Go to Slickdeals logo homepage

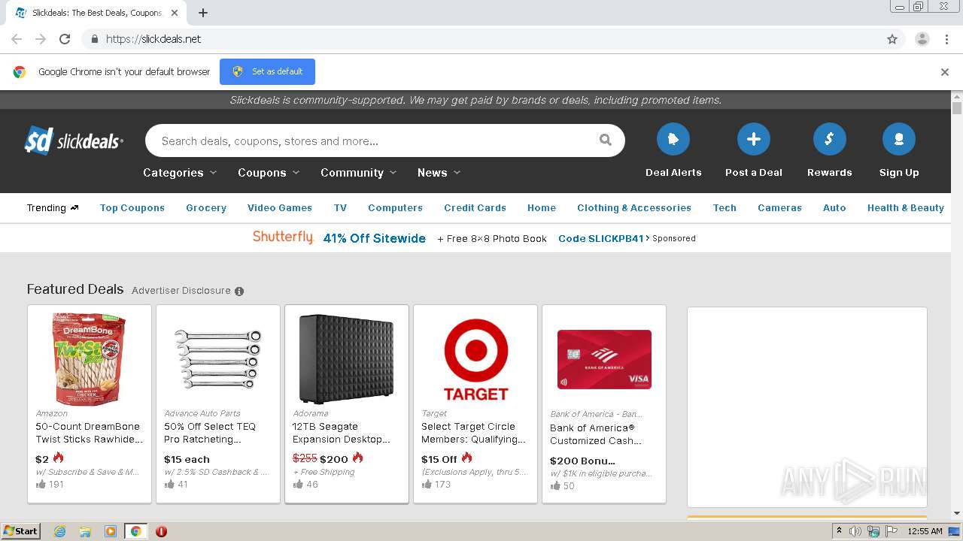[74, 141]
